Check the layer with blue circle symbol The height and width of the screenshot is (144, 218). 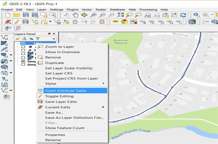coord(23,47)
